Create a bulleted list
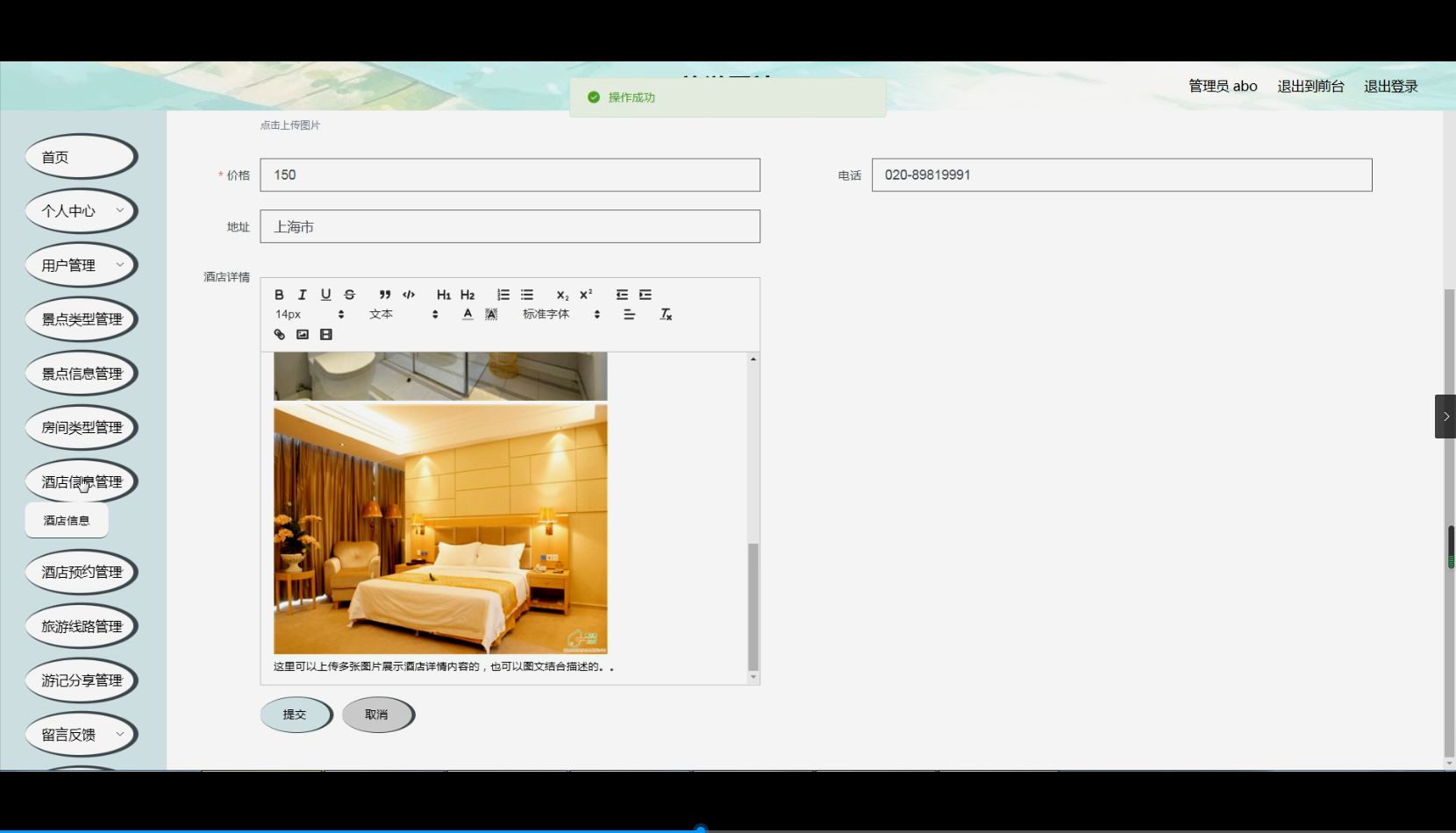This screenshot has height=833, width=1456. click(527, 295)
